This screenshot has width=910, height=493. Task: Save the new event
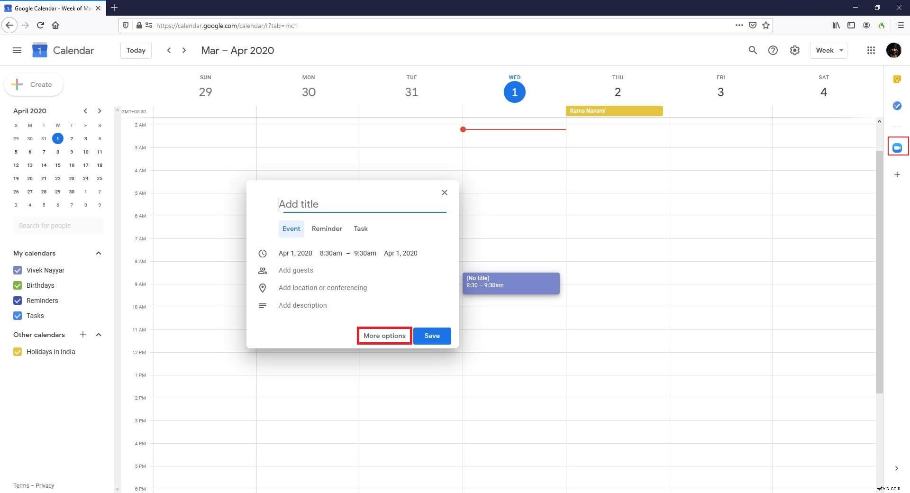click(432, 336)
